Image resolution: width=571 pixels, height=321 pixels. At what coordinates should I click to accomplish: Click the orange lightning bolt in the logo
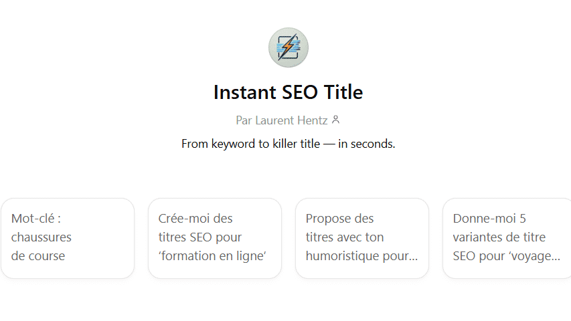pyautogui.click(x=288, y=47)
